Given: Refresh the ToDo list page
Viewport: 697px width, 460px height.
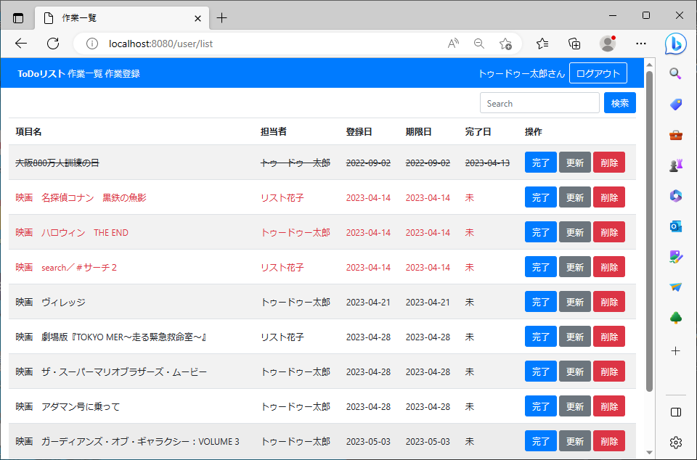Looking at the screenshot, I should click(x=52, y=44).
